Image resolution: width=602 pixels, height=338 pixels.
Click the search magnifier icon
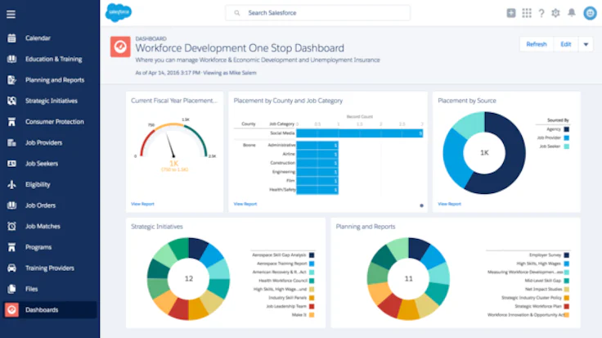pos(237,13)
